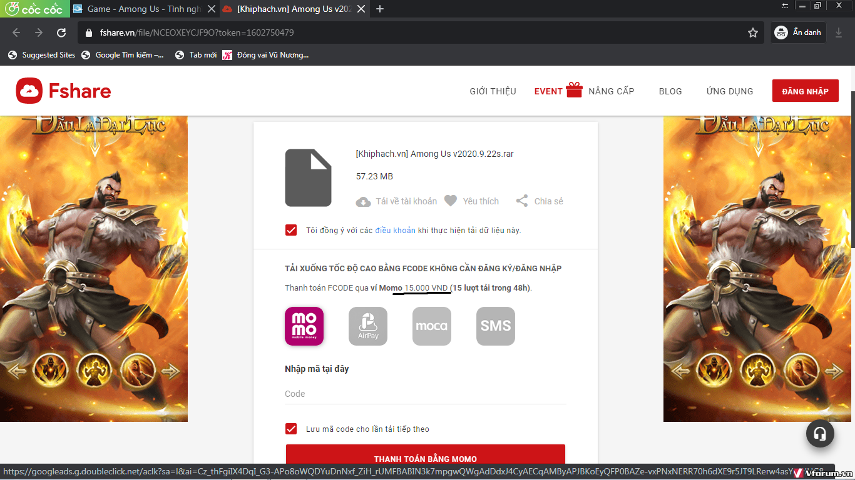Toggle the Lưu mã code checkbox
This screenshot has height=480, width=855.
291,429
